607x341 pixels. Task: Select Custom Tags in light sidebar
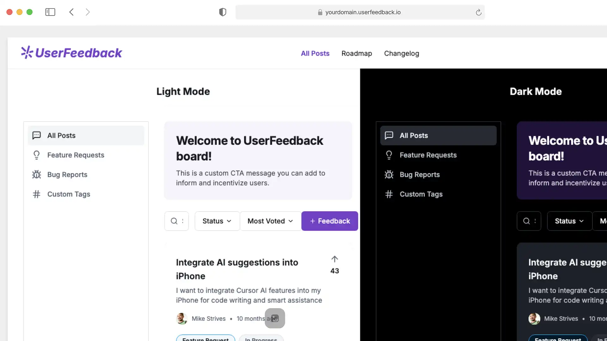tap(69, 194)
